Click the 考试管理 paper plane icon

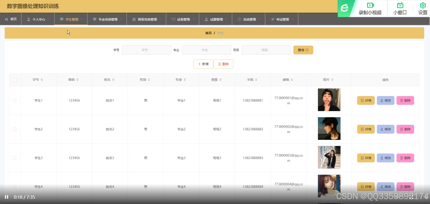coord(272,19)
